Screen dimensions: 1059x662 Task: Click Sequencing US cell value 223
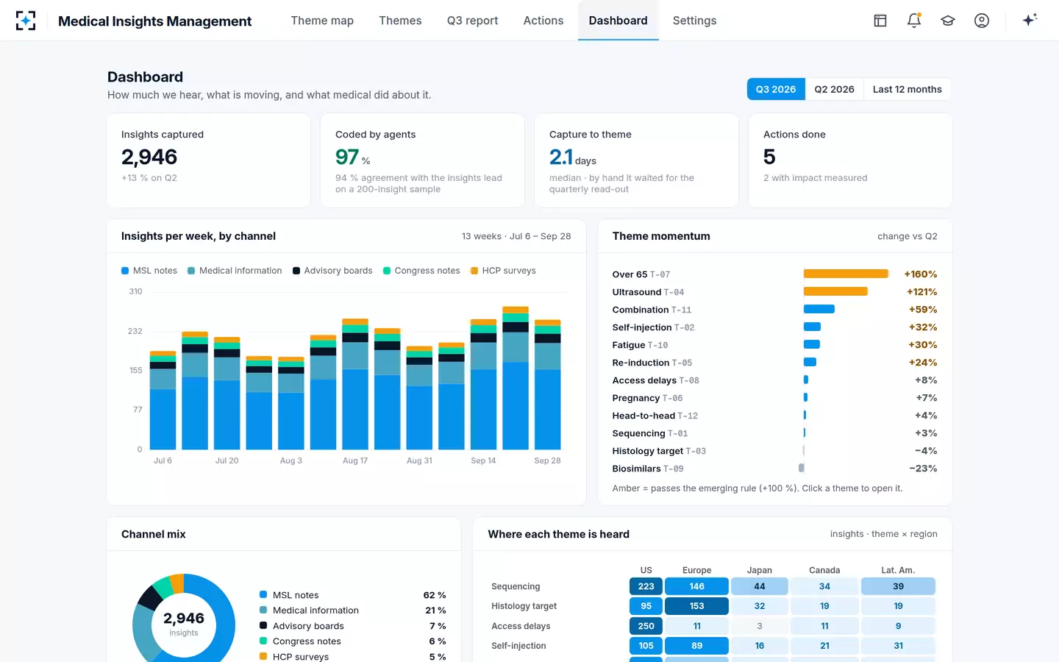[646, 586]
